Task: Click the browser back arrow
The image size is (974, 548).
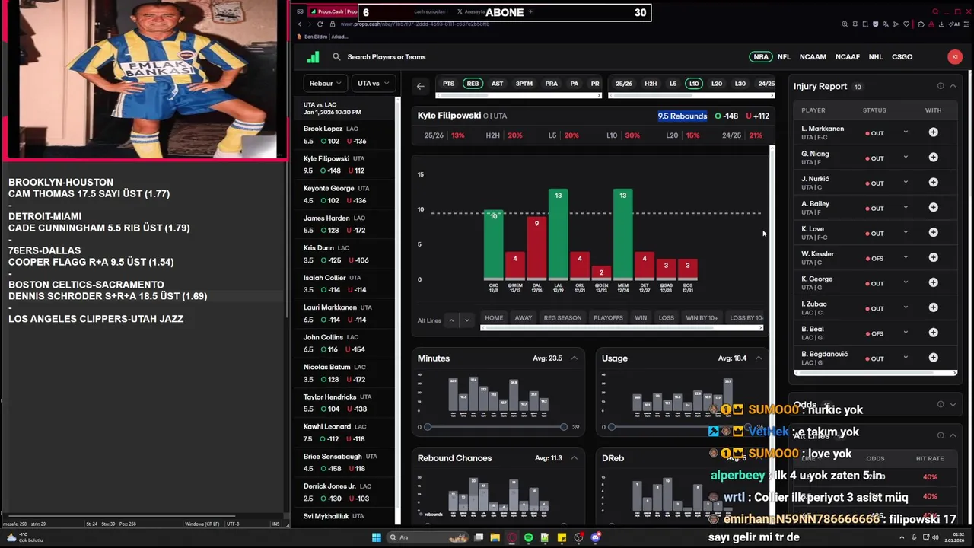Action: 299,24
